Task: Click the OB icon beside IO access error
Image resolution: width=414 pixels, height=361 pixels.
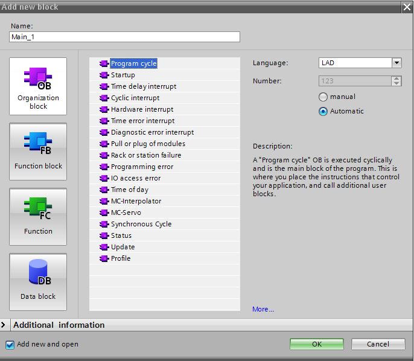Action: [104, 178]
